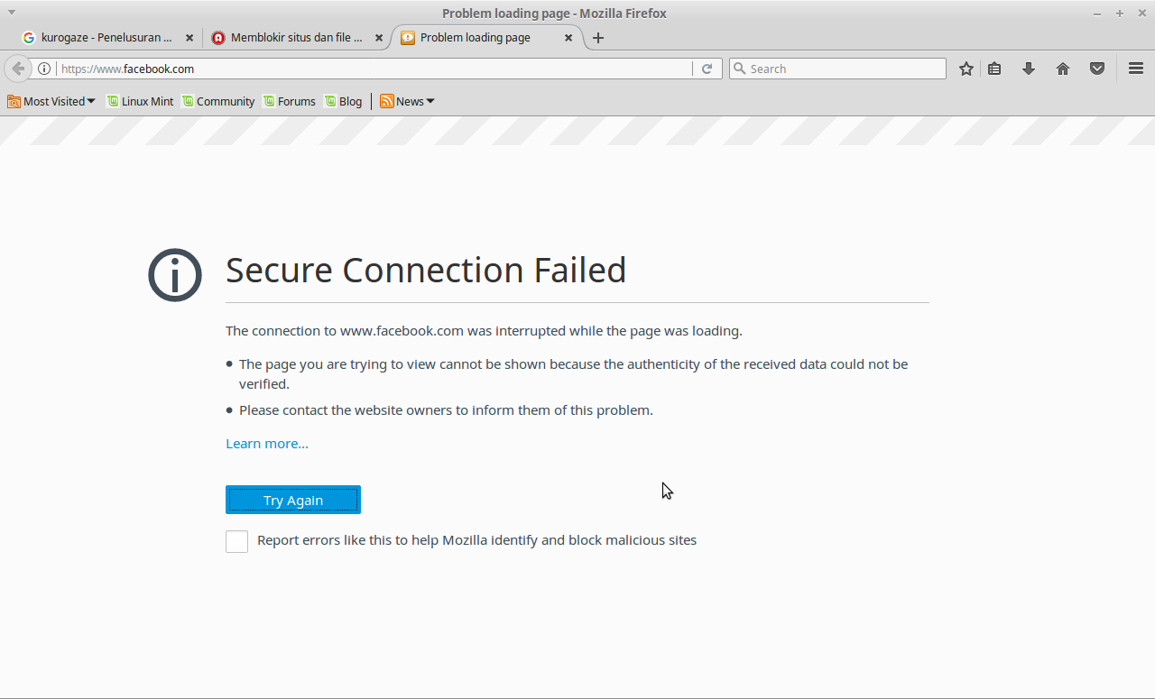Open the Downloads arrow icon

pos(1028,69)
